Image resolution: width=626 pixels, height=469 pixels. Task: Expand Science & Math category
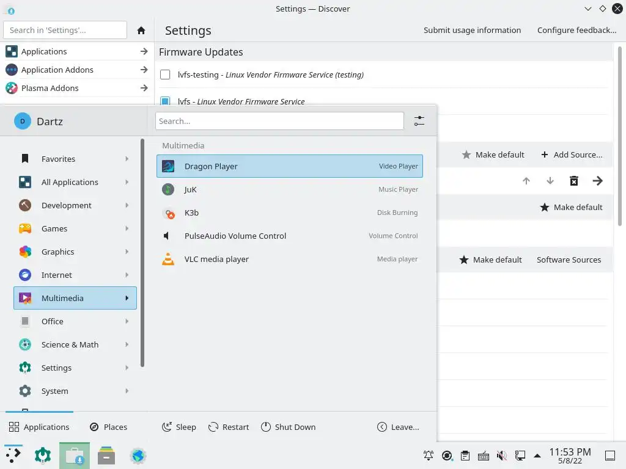[75, 344]
